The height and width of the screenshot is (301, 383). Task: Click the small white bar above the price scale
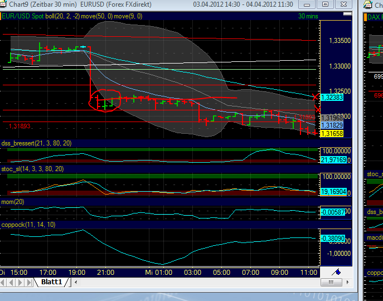(x=347, y=14)
